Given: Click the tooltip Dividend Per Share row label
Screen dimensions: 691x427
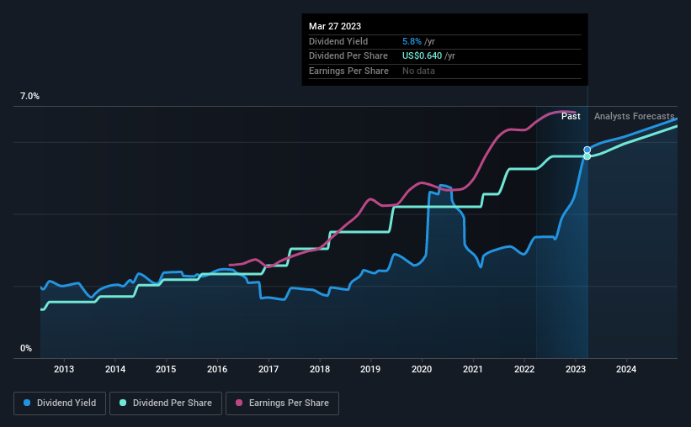Looking at the screenshot, I should pos(348,56).
